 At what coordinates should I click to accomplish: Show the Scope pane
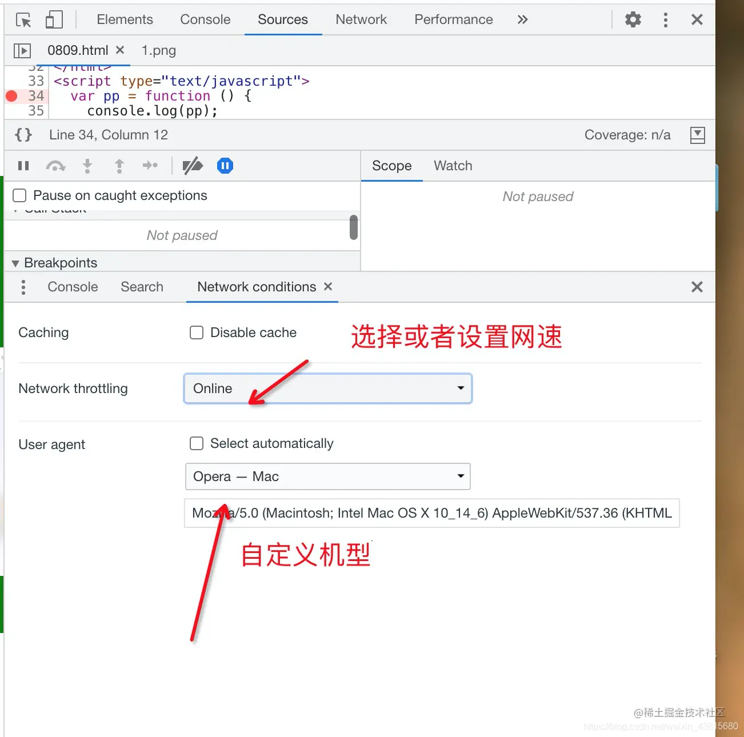coord(392,166)
